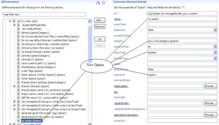Select Generate gprof information (-pg) option

(44, 113)
